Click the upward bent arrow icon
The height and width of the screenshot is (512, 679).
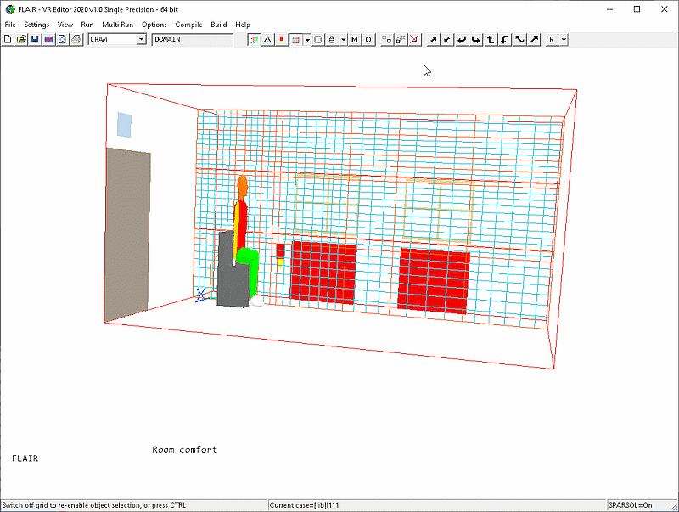coord(490,39)
